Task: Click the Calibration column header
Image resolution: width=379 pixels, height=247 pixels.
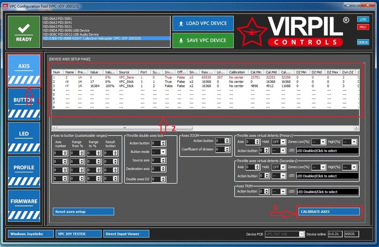Action: tap(238, 72)
